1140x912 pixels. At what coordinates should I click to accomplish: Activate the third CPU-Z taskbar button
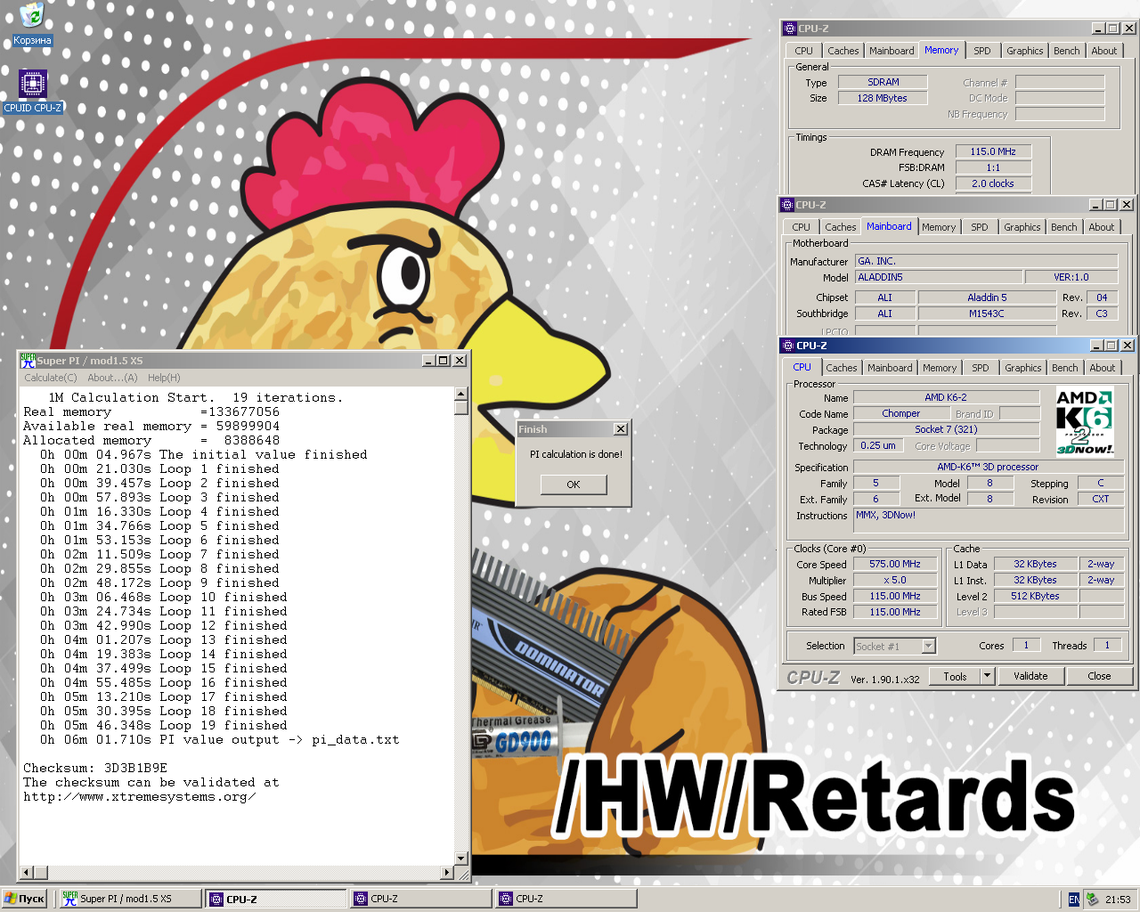click(x=566, y=899)
